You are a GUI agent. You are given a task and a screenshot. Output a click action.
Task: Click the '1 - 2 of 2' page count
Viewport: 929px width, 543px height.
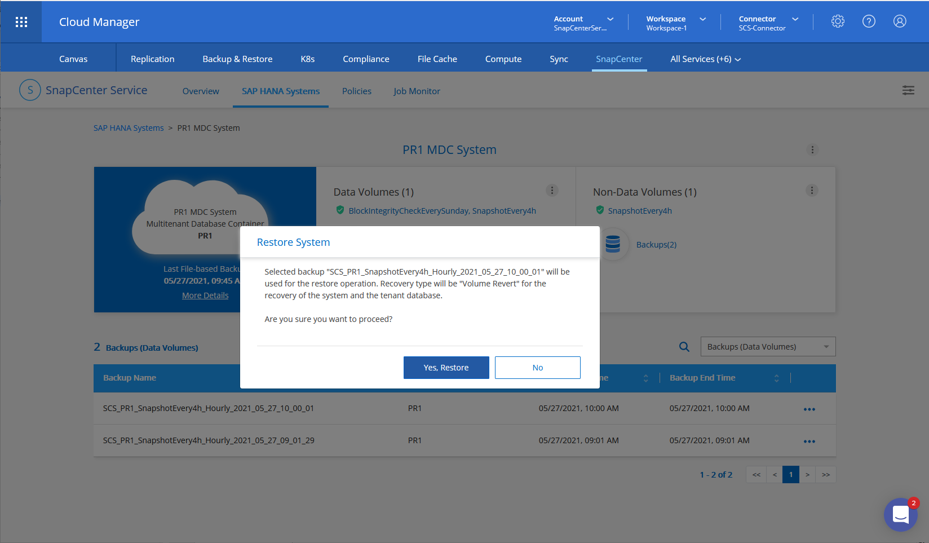(716, 475)
